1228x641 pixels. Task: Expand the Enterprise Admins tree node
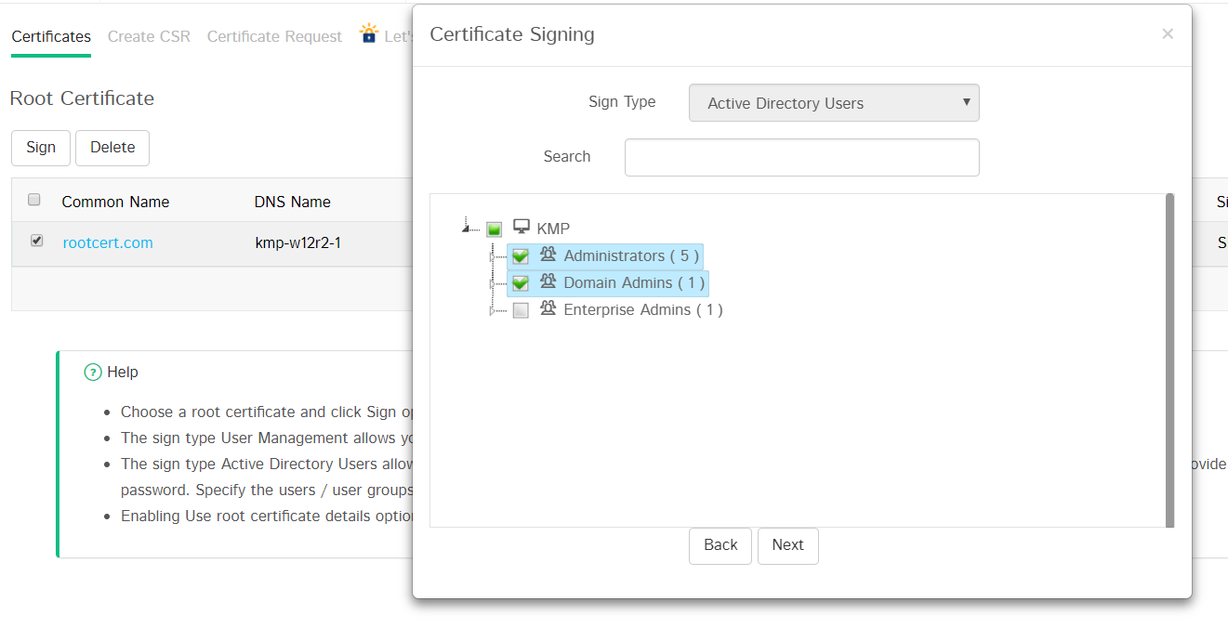(493, 311)
